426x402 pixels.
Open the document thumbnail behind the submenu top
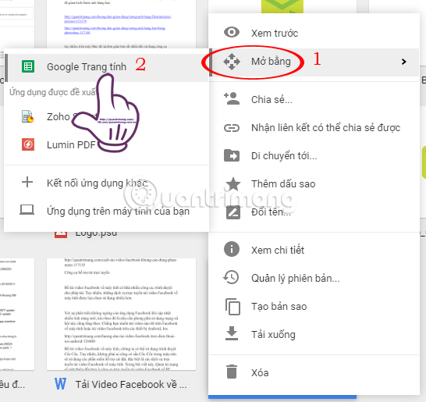coord(121,24)
